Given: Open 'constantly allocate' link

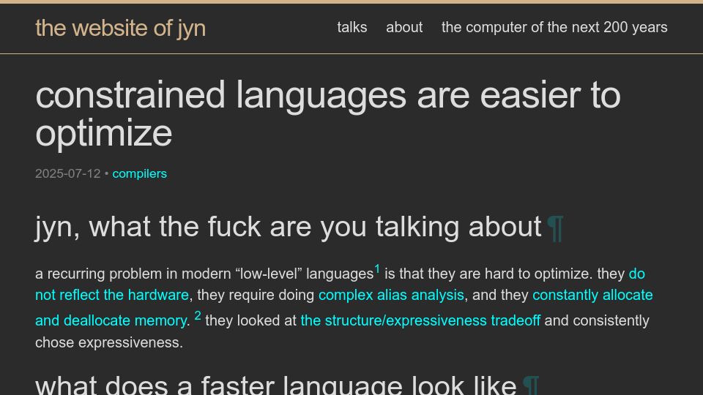Looking at the screenshot, I should click(592, 295).
